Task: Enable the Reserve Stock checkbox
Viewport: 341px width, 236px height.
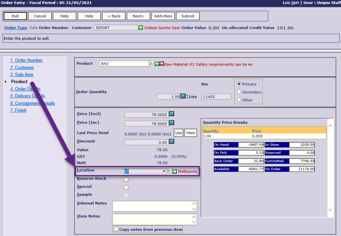Action: pos(126,179)
